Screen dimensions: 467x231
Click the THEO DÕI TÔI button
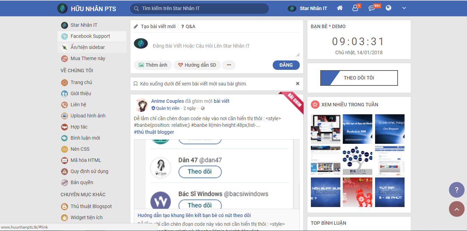[359, 78]
